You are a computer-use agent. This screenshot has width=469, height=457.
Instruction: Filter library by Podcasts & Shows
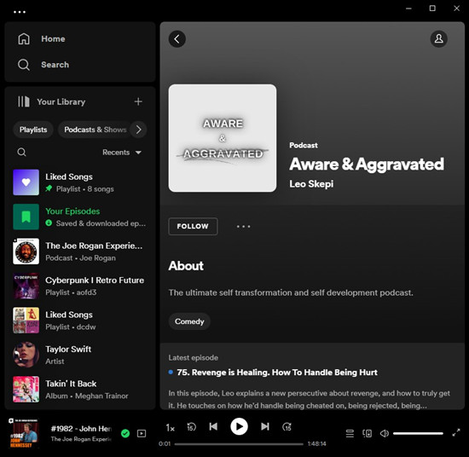coord(96,130)
